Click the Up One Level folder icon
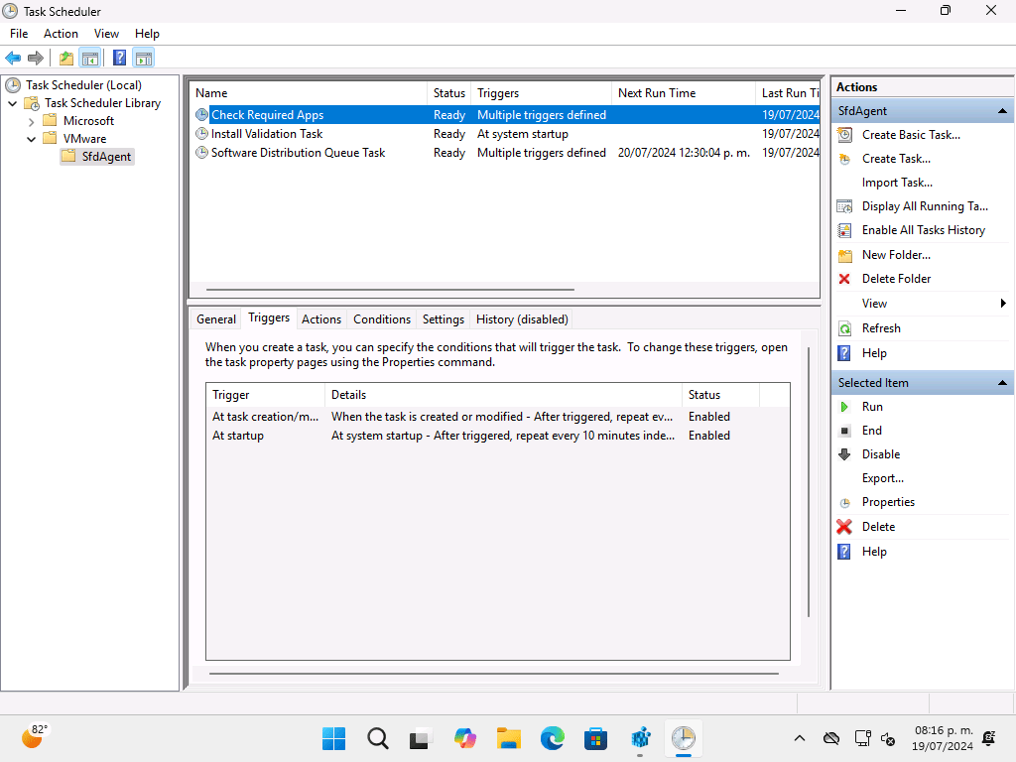1016x762 pixels. coord(65,58)
